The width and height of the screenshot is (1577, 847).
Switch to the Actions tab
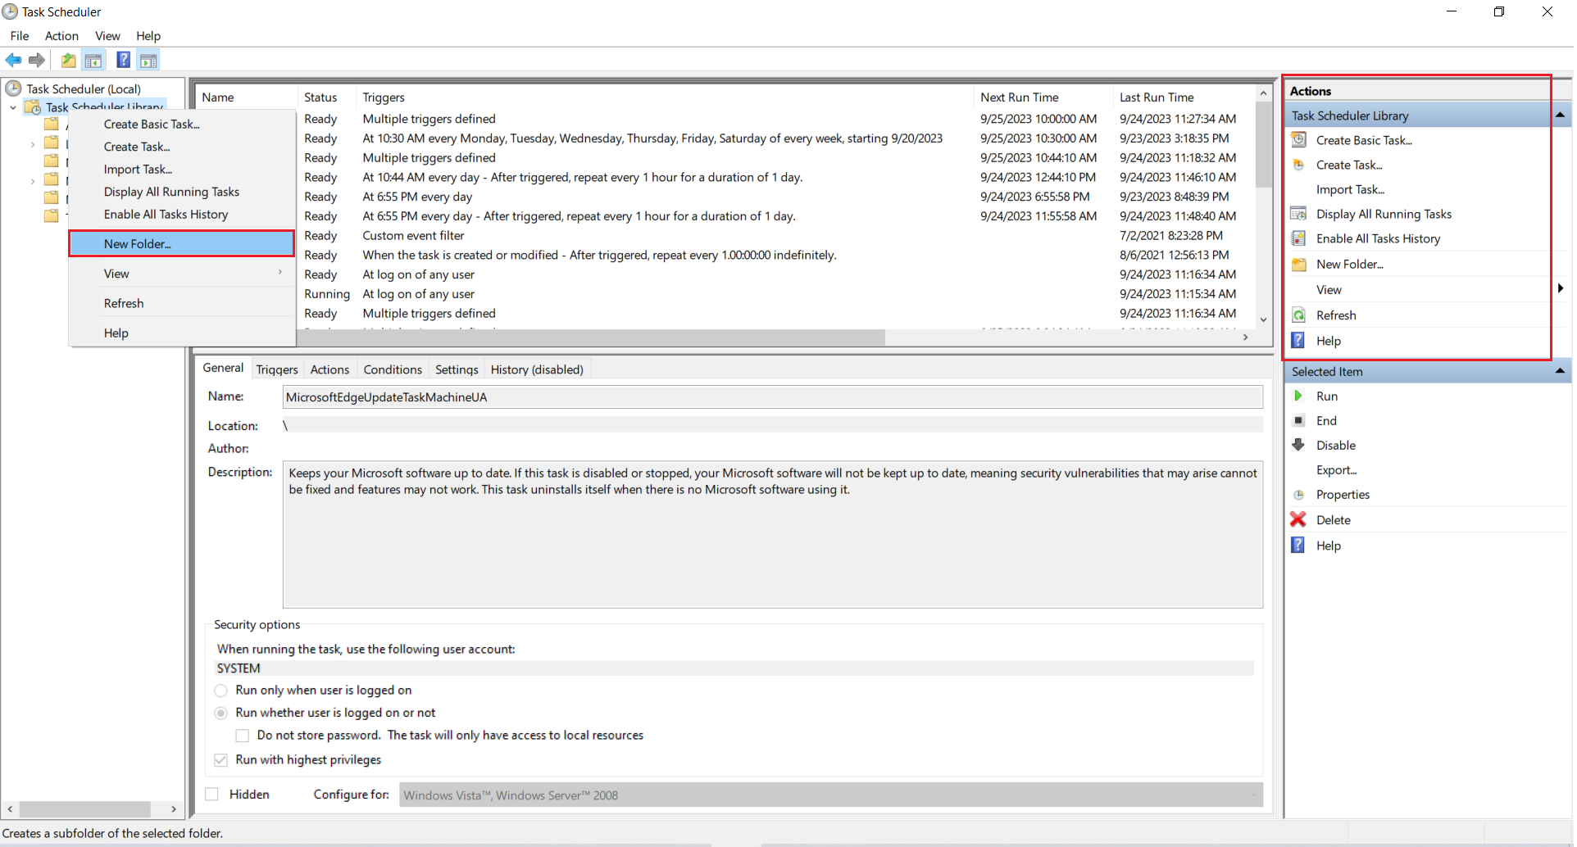click(x=329, y=369)
